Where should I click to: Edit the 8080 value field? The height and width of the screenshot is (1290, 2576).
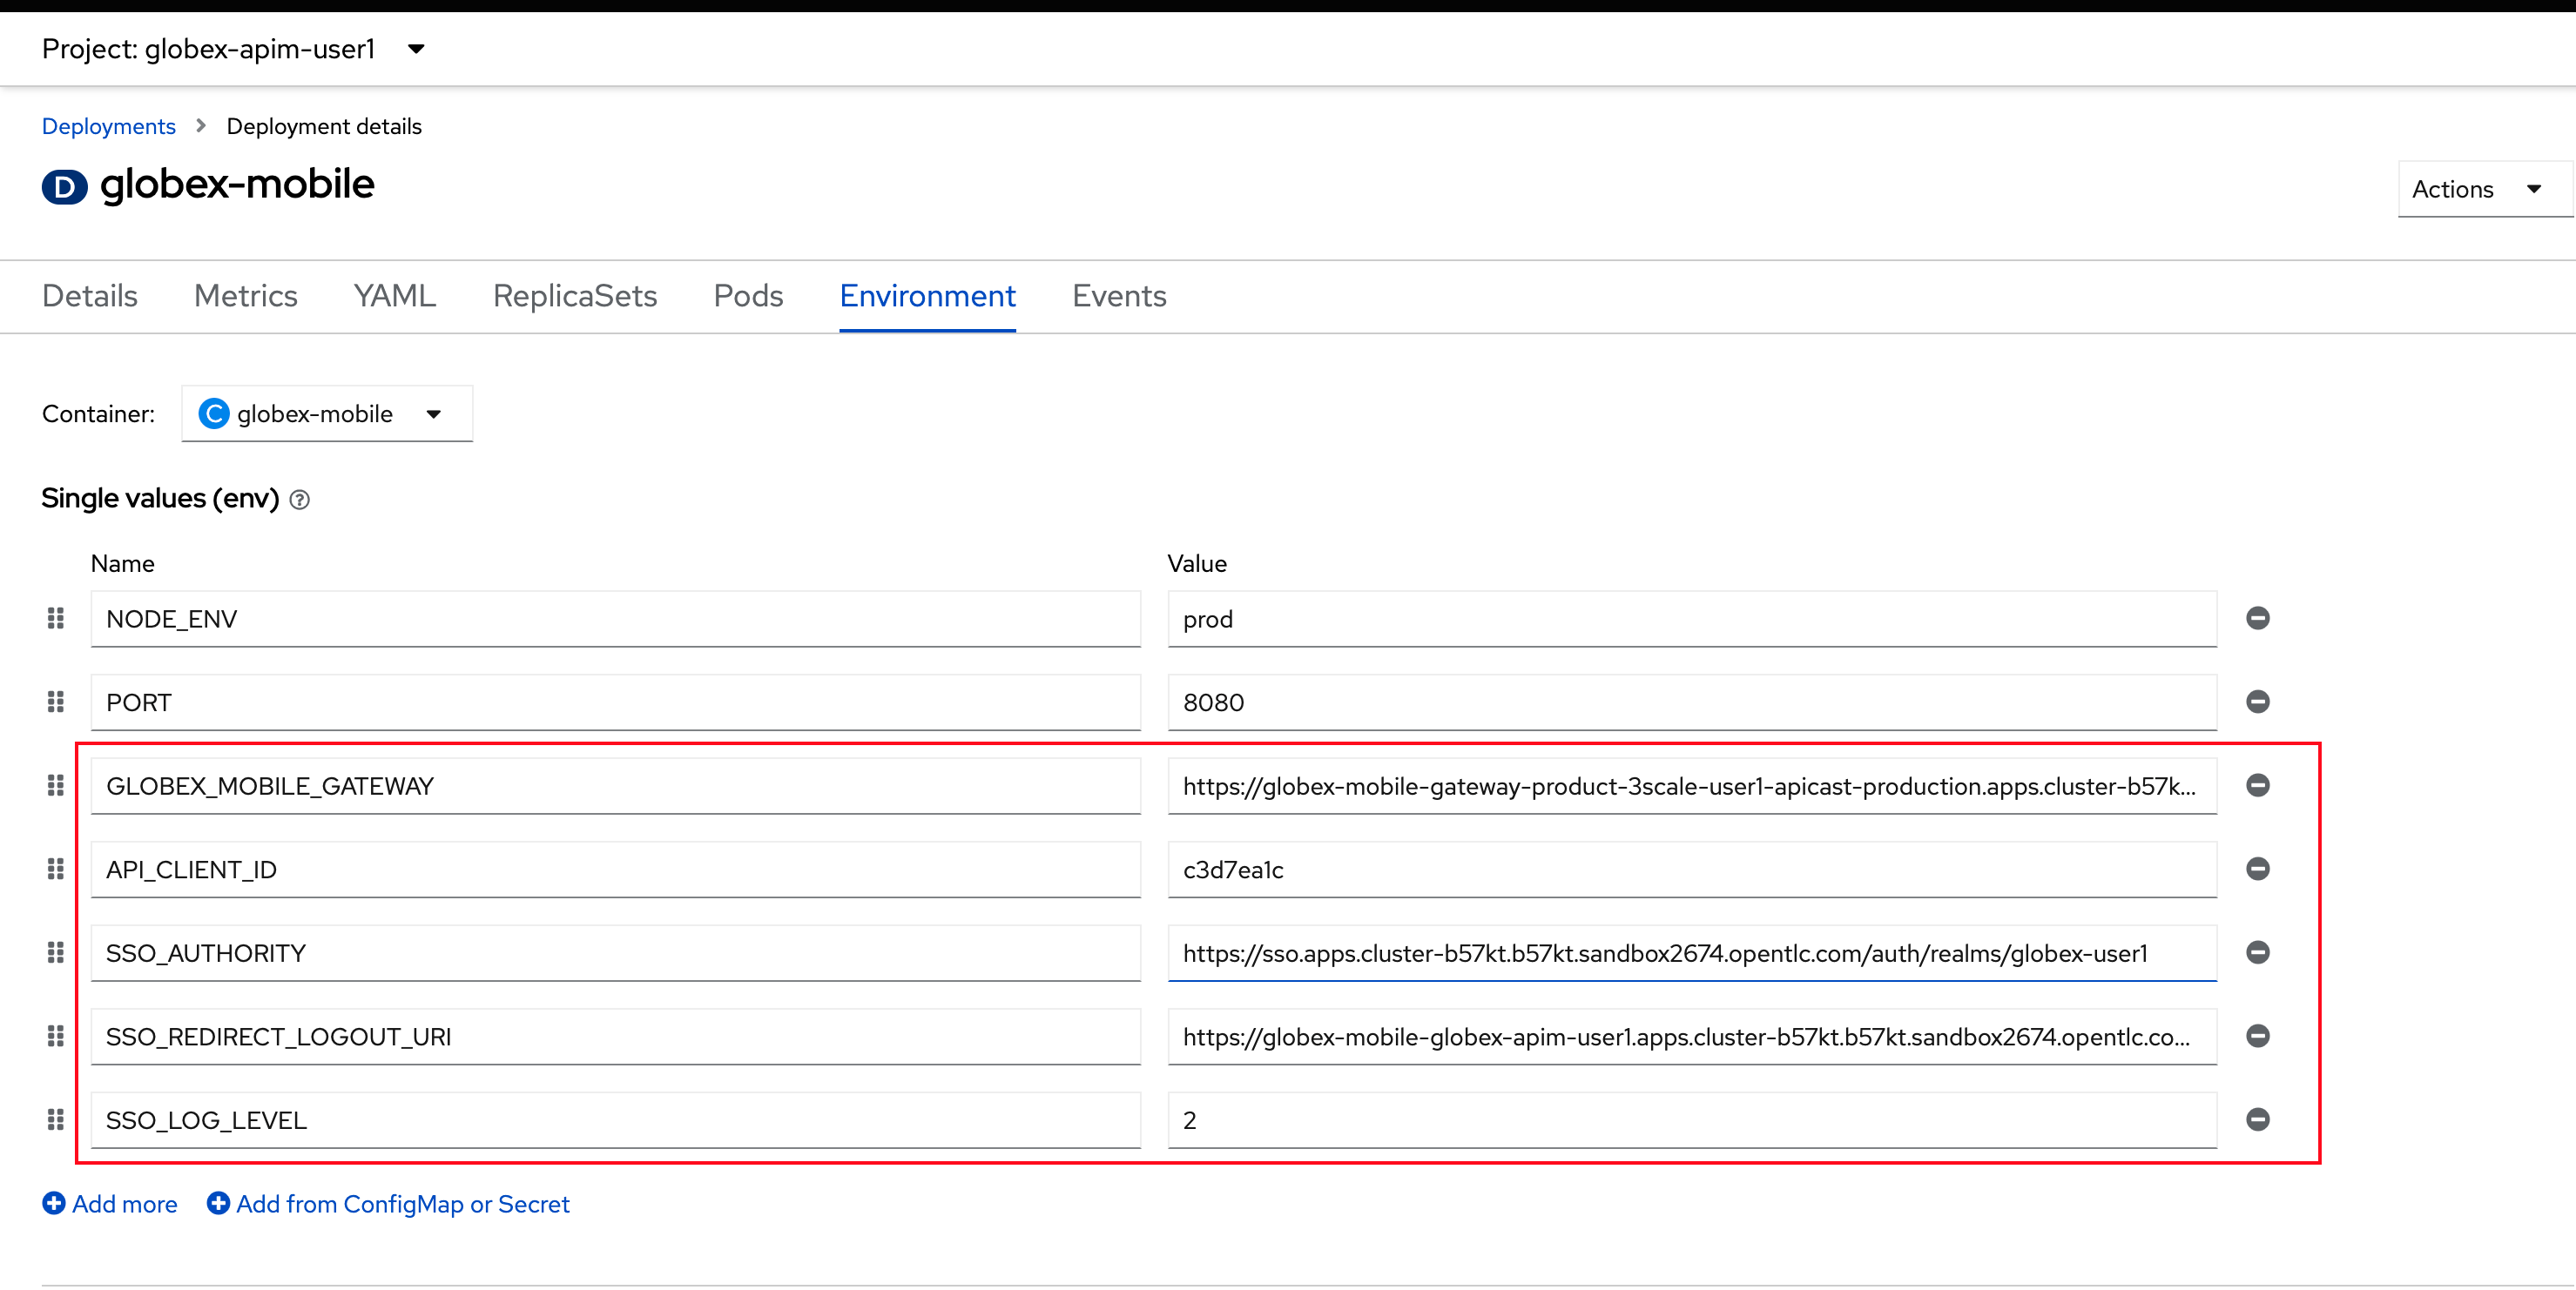(1692, 702)
